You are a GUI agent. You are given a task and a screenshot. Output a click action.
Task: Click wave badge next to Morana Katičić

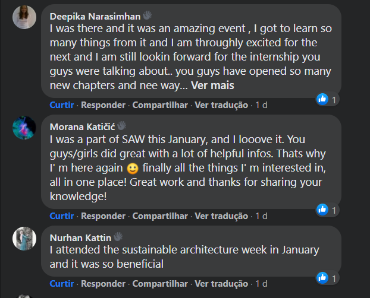point(121,125)
